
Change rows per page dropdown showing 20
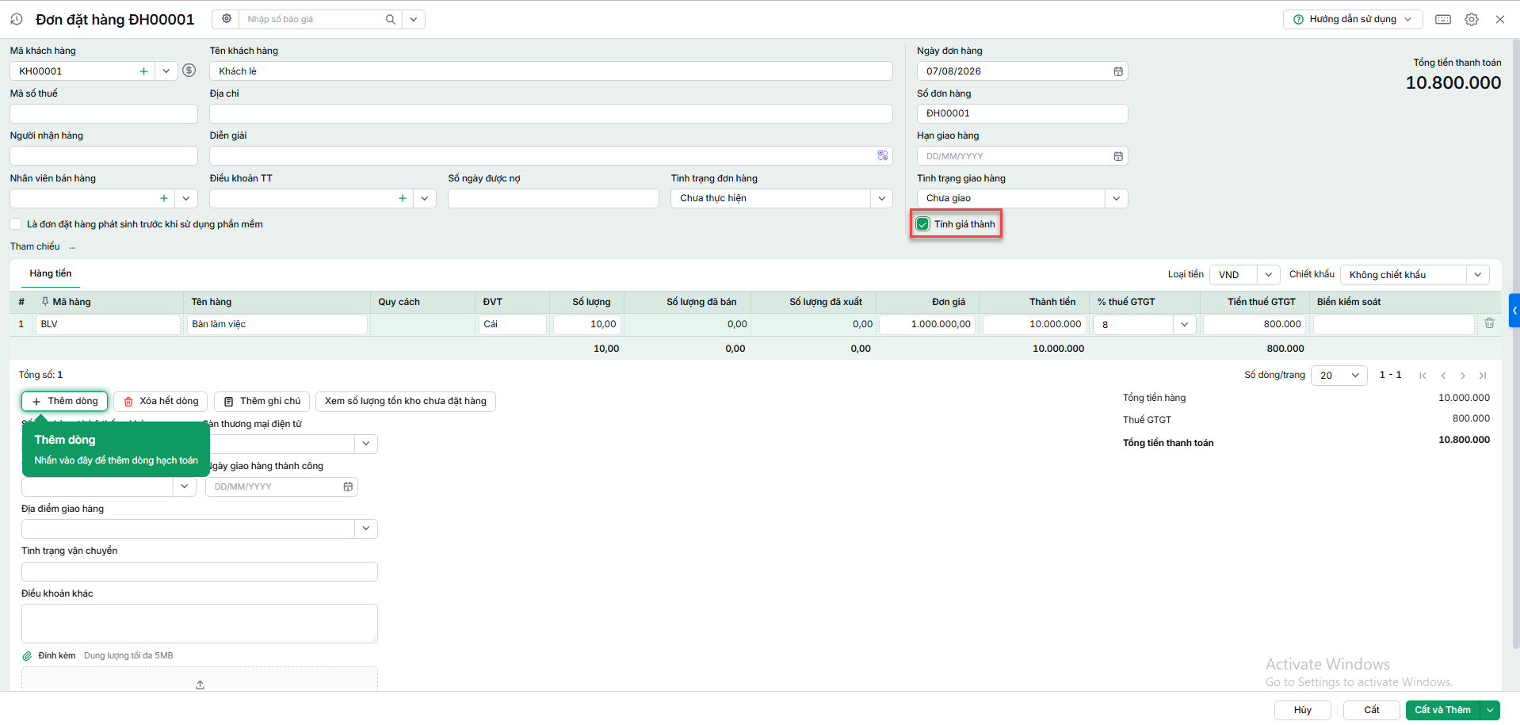1339,376
